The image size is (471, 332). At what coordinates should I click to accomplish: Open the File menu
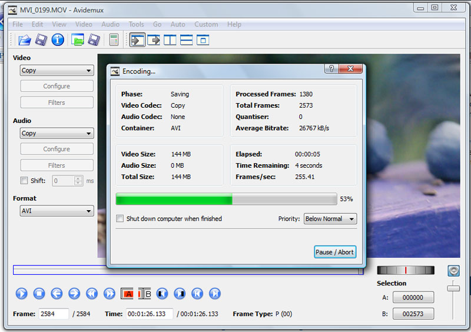click(x=18, y=24)
